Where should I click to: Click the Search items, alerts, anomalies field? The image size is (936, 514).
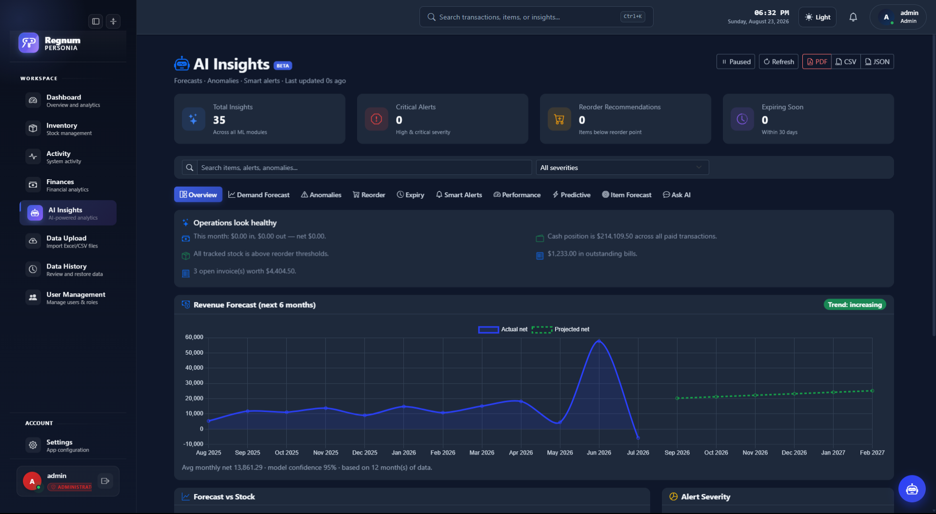click(364, 168)
